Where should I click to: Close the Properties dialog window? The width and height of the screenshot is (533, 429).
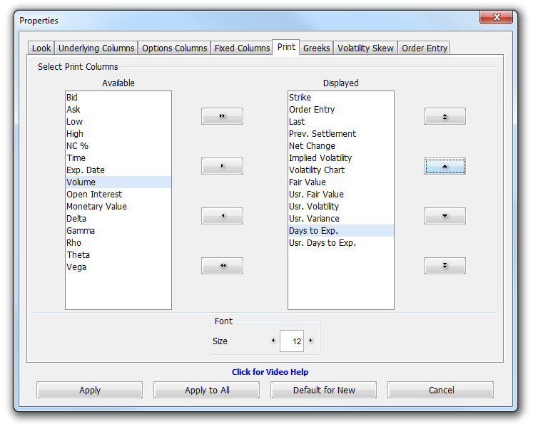tap(499, 20)
